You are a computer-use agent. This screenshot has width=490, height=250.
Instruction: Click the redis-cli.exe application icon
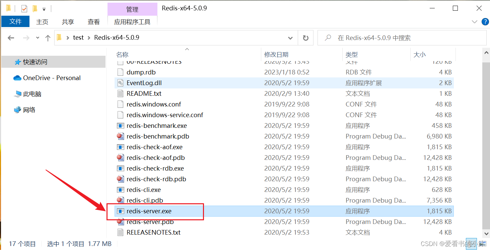click(121, 190)
